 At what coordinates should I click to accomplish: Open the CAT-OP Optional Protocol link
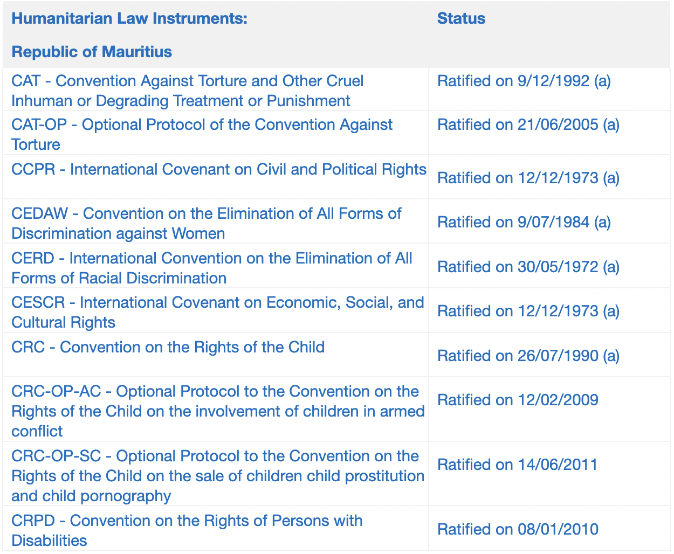pyautogui.click(x=202, y=135)
